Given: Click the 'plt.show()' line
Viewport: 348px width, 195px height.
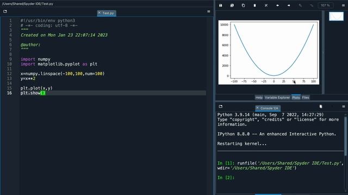Looking at the screenshot, I should (x=33, y=93).
